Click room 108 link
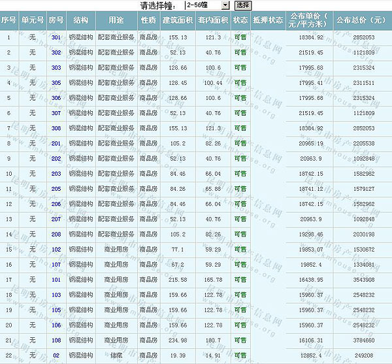The image size is (392, 364). tap(56, 340)
